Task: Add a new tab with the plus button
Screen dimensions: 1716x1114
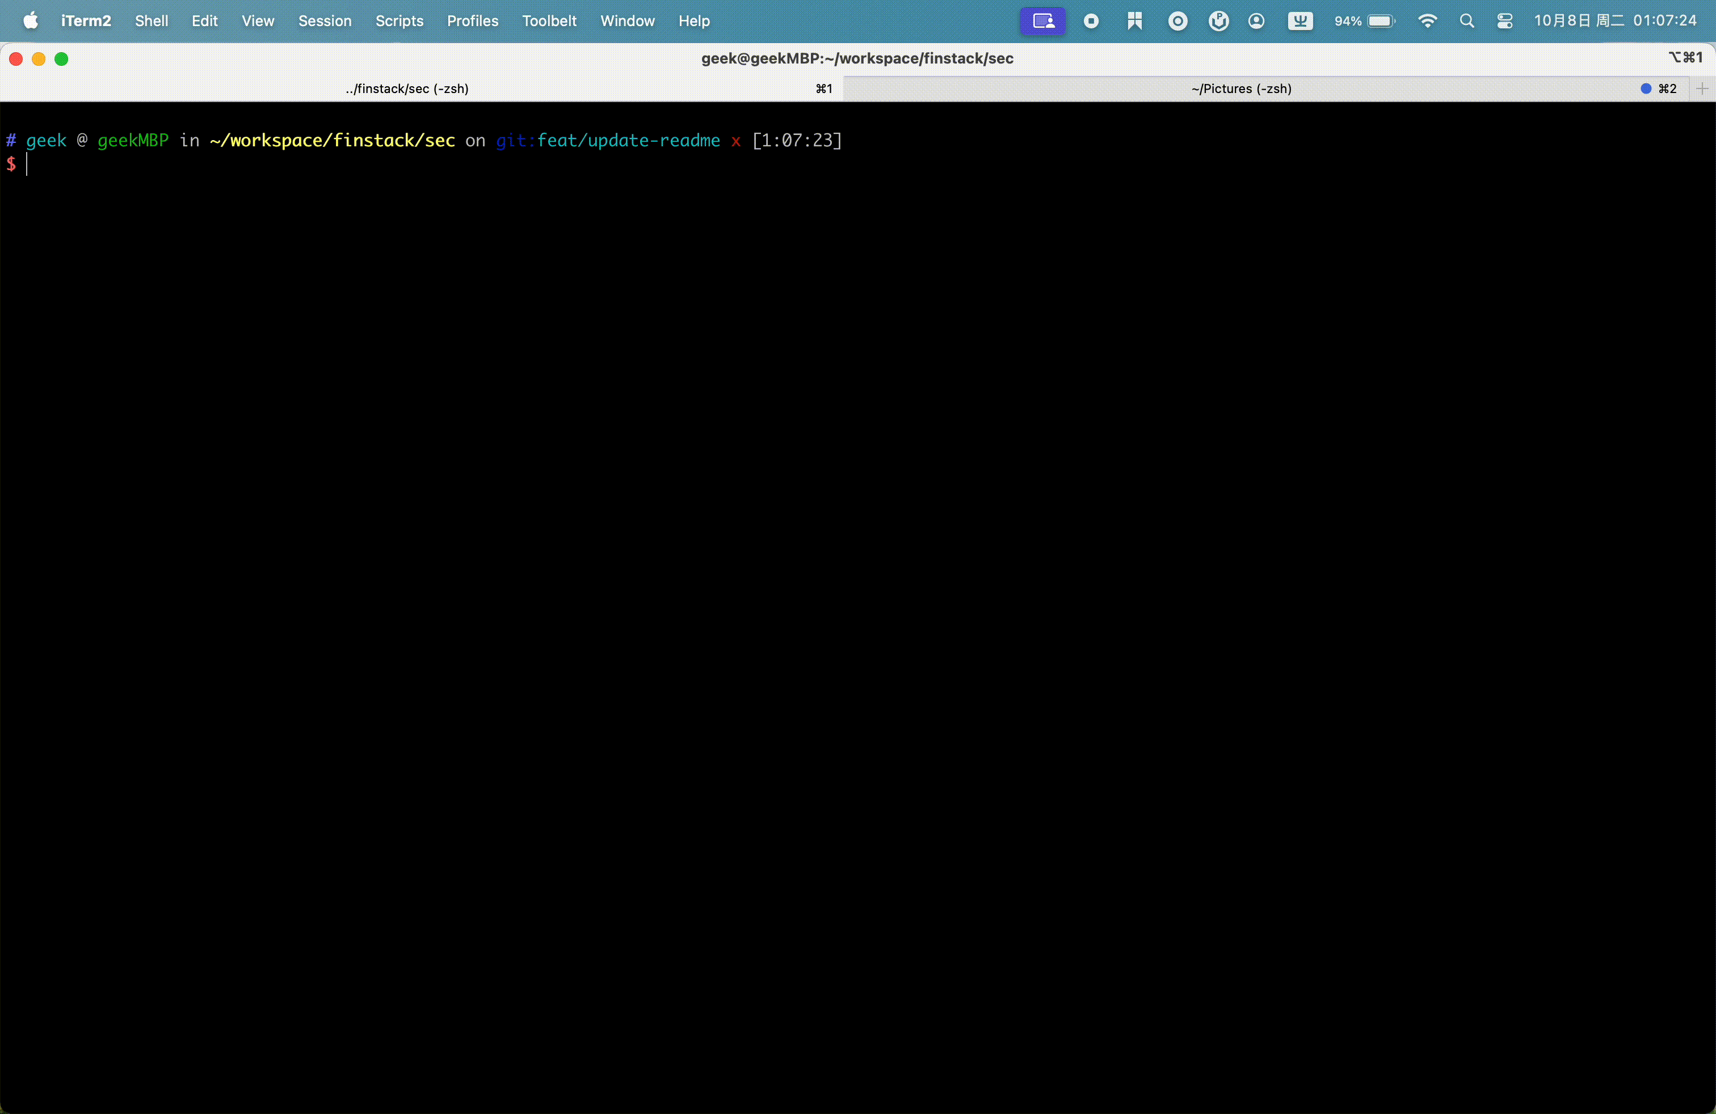Action: pyautogui.click(x=1702, y=88)
